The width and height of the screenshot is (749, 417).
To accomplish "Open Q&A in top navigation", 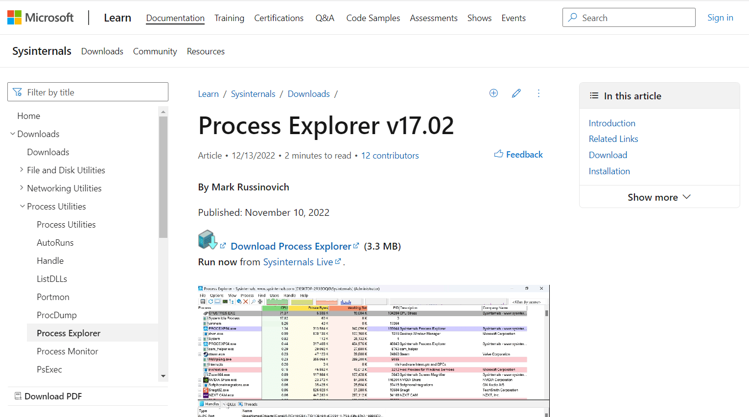I will [325, 18].
